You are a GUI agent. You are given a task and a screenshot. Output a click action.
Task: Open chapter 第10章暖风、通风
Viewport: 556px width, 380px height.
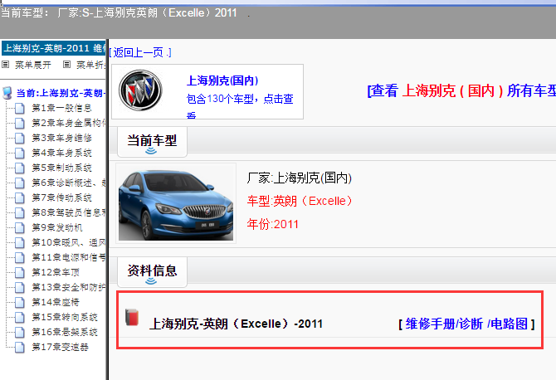click(68, 242)
